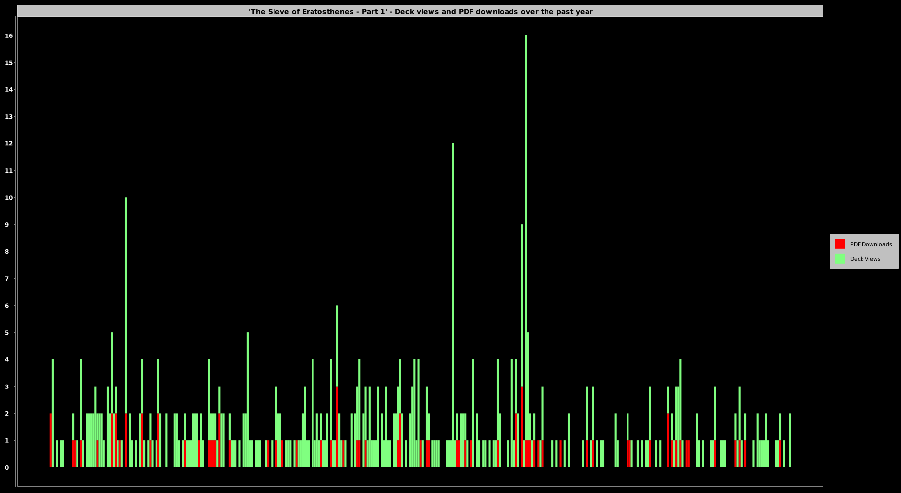Click the green bar peaking at 10
The image size is (901, 493).
(126, 305)
